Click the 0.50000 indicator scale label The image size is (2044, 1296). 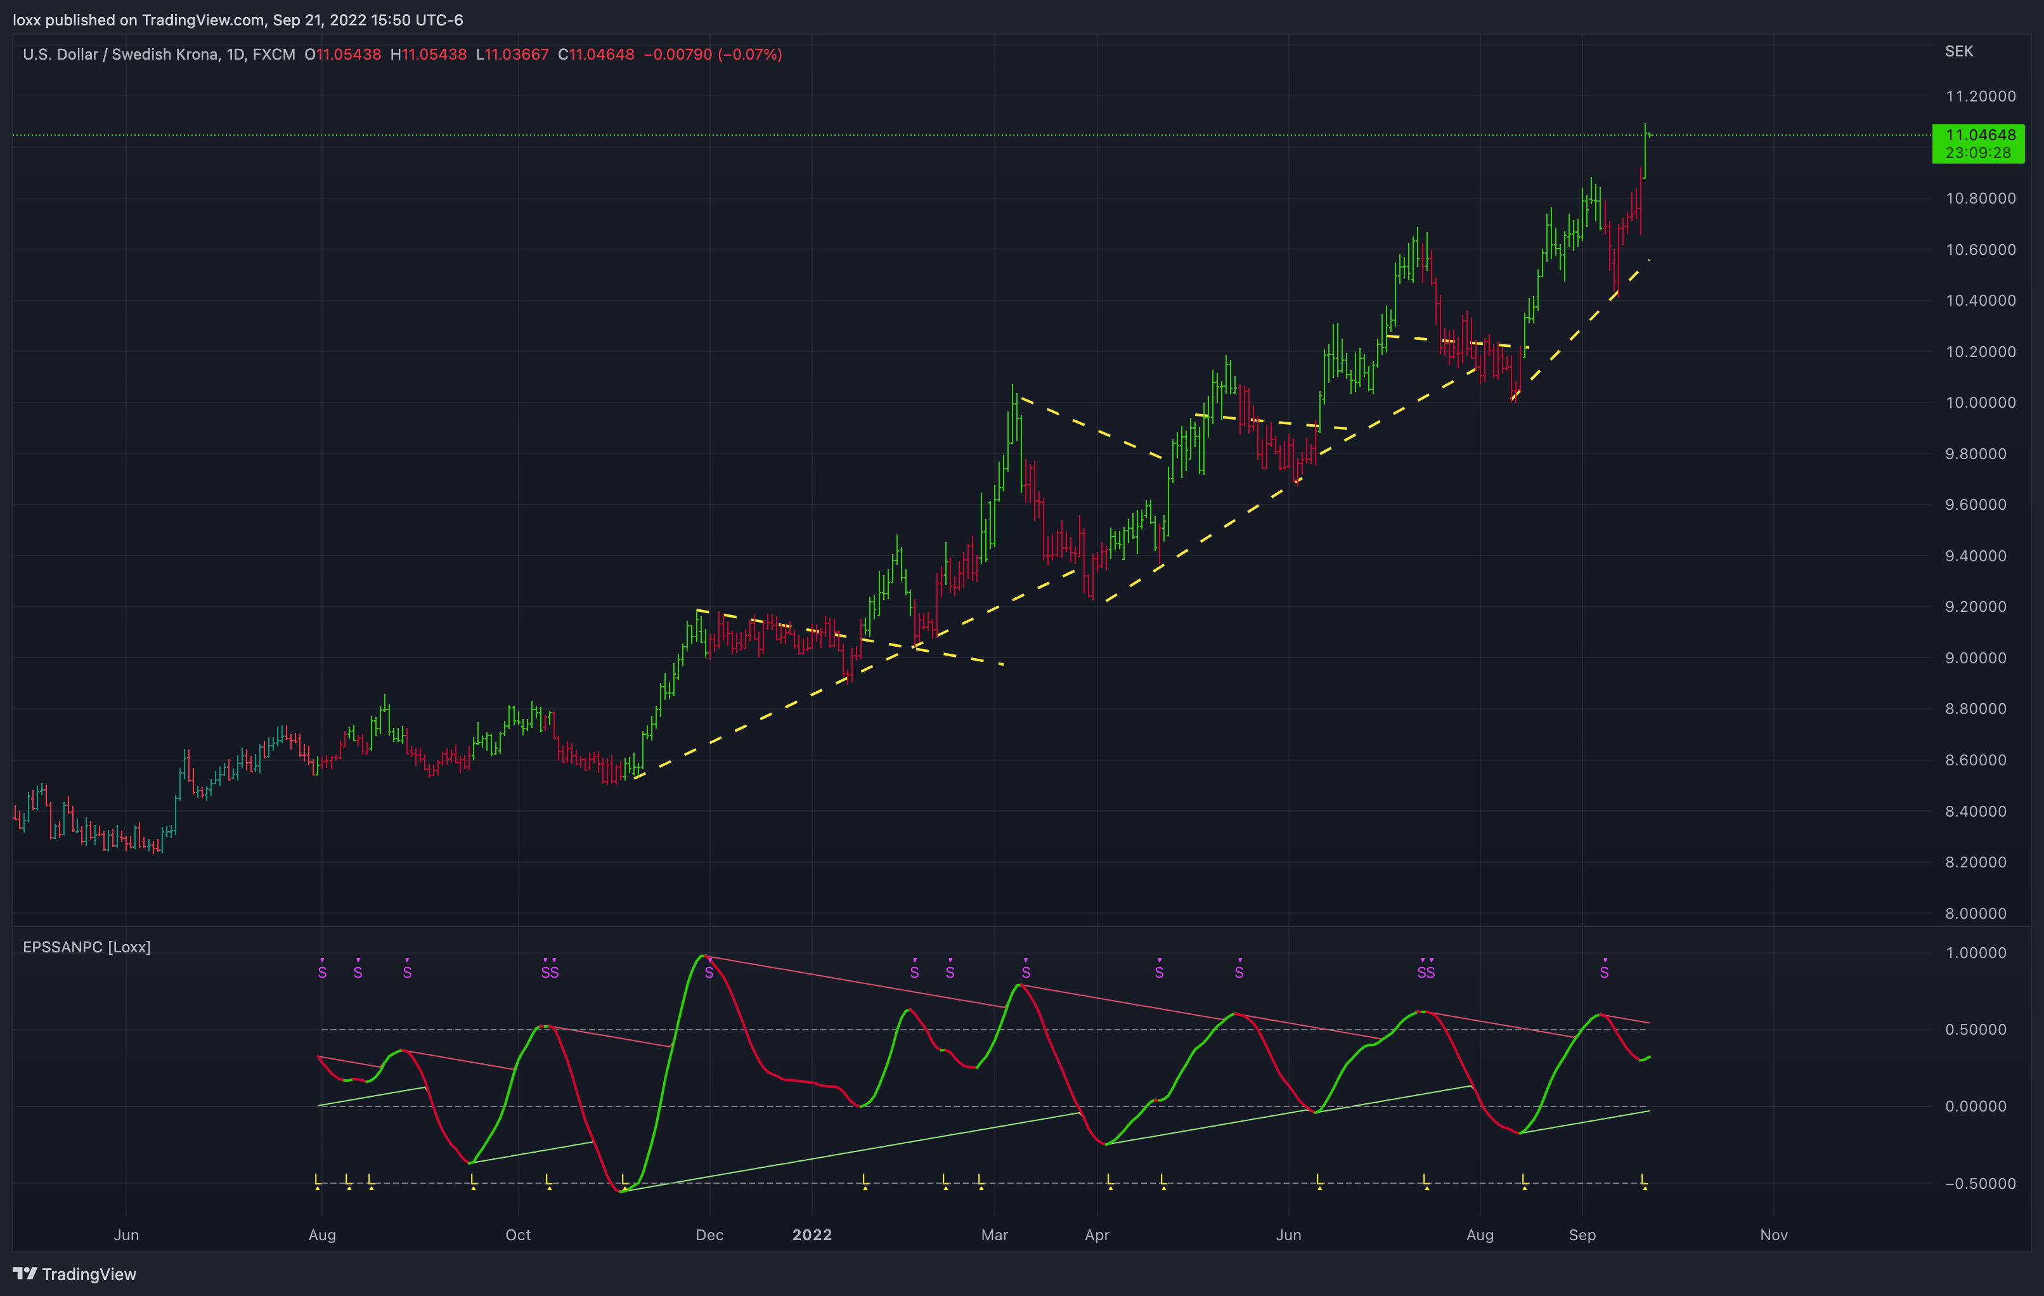[x=1976, y=1030]
